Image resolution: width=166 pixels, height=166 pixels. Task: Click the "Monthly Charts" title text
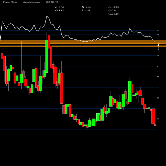pos(10,2)
